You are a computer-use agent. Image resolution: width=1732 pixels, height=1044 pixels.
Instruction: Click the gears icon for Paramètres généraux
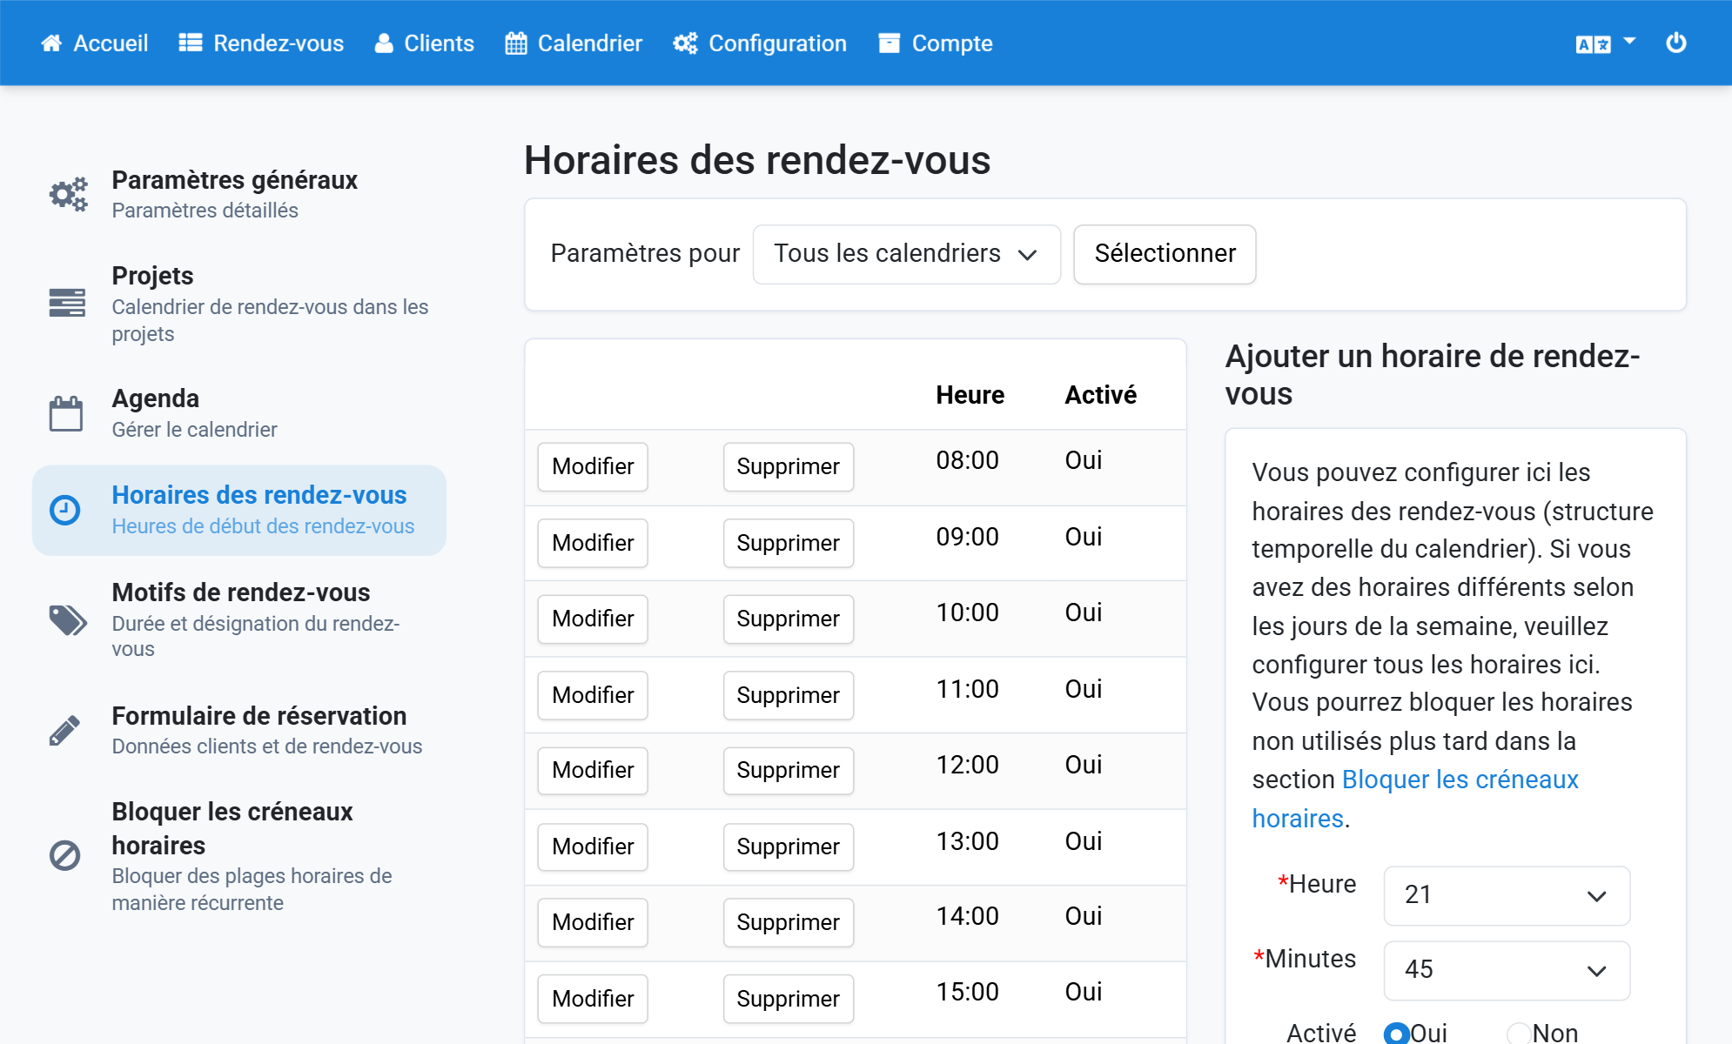[68, 194]
